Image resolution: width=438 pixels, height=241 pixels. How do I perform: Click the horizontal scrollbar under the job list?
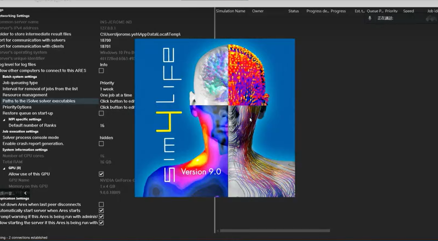point(275,231)
